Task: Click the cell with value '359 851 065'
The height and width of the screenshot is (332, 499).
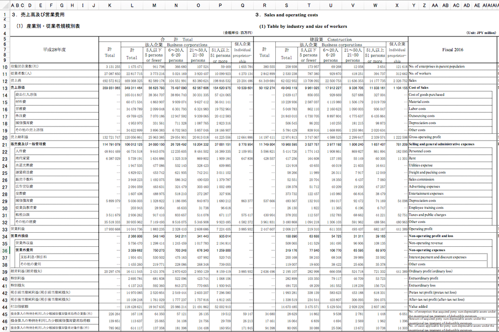Action: 110,88
